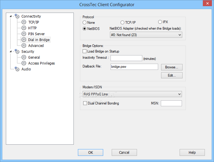Screen dimensions: 214x162
Task: Click the Edit... button
Action: click(172, 75)
